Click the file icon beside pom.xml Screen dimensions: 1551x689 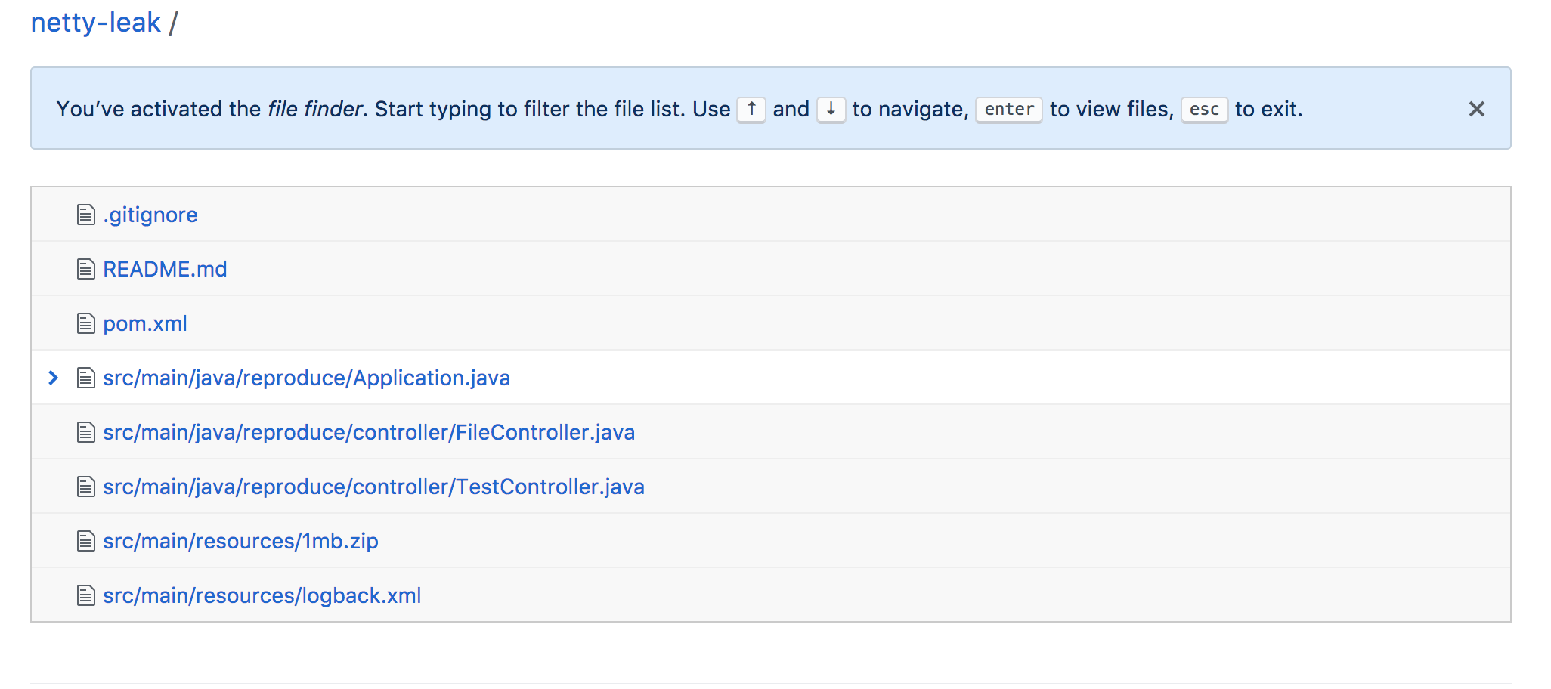point(85,323)
